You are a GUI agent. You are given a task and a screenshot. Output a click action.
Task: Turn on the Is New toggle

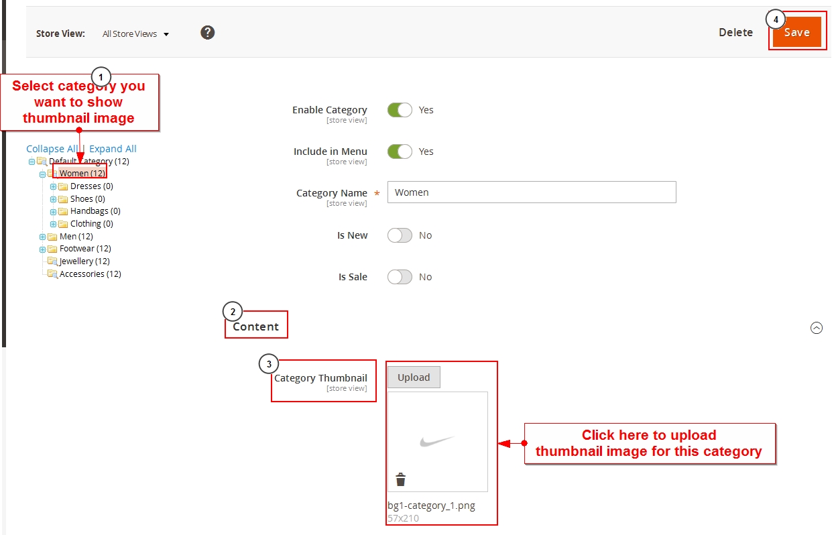(x=400, y=235)
